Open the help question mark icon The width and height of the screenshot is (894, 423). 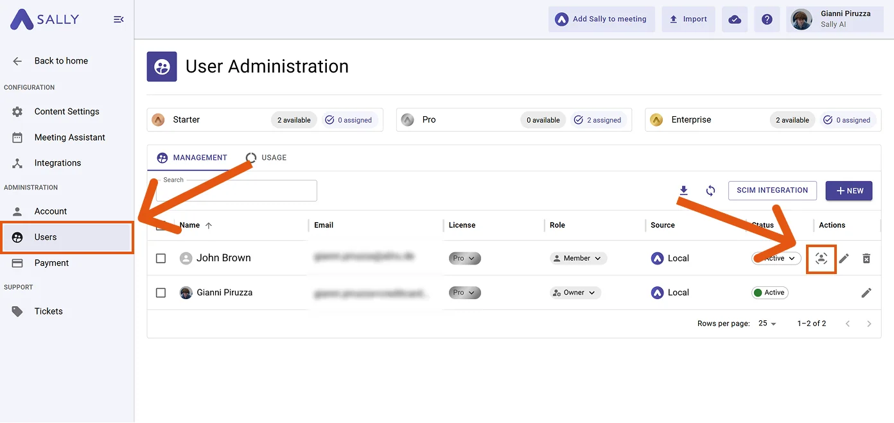coord(767,19)
